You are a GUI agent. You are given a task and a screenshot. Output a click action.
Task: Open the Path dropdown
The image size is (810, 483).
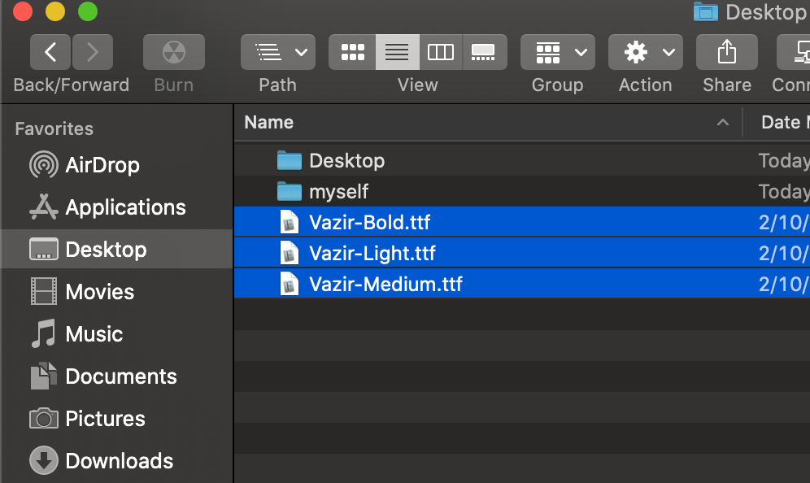(x=277, y=51)
